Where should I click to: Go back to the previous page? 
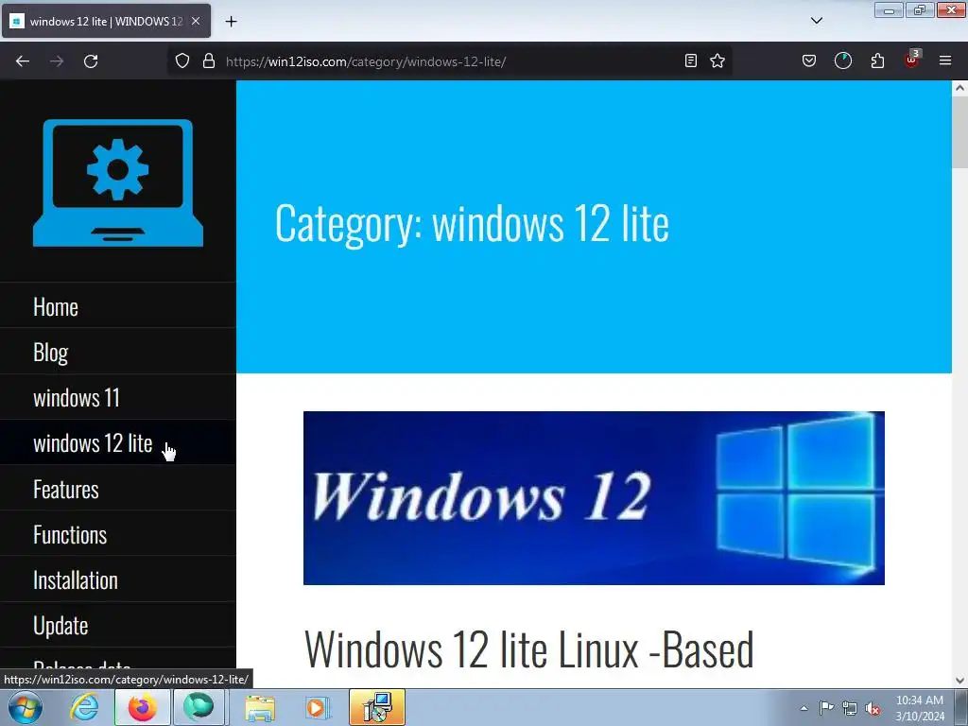tap(23, 61)
